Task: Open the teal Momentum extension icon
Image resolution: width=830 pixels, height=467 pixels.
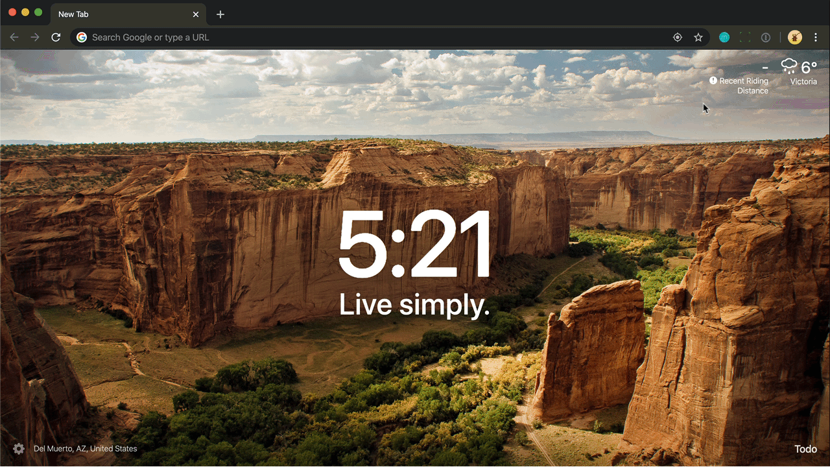Action: click(x=724, y=38)
